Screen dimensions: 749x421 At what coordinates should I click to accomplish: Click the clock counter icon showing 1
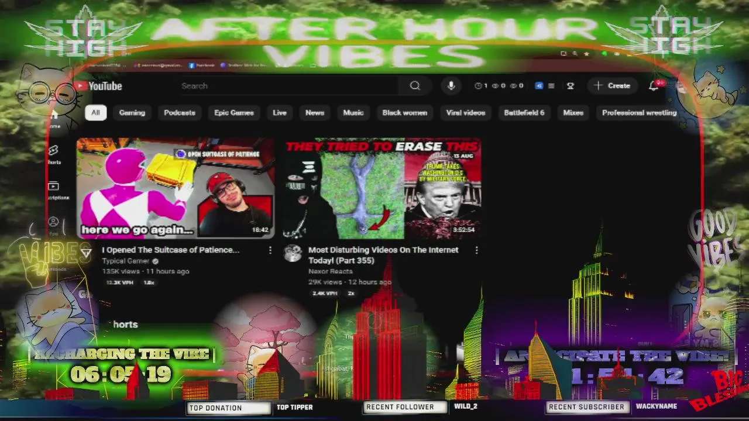[481, 86]
